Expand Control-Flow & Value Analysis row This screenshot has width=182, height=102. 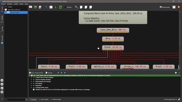31,77
